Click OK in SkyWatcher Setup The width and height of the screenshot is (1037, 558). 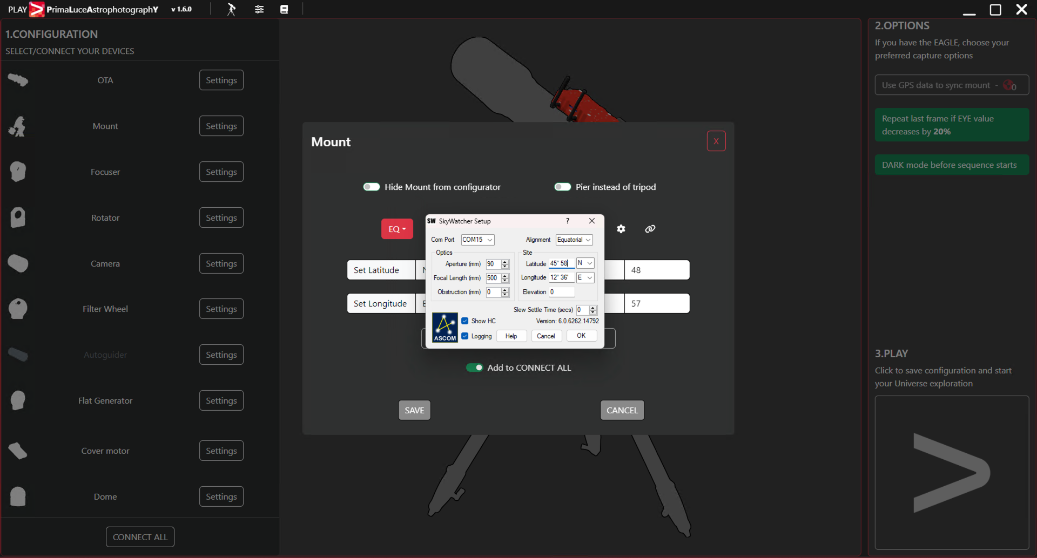point(581,336)
